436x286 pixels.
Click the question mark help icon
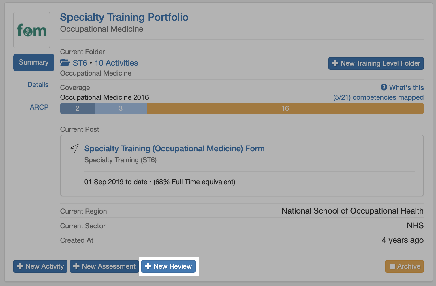(384, 87)
